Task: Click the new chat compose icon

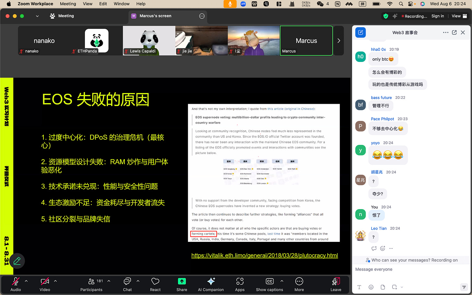Action: click(x=360, y=32)
